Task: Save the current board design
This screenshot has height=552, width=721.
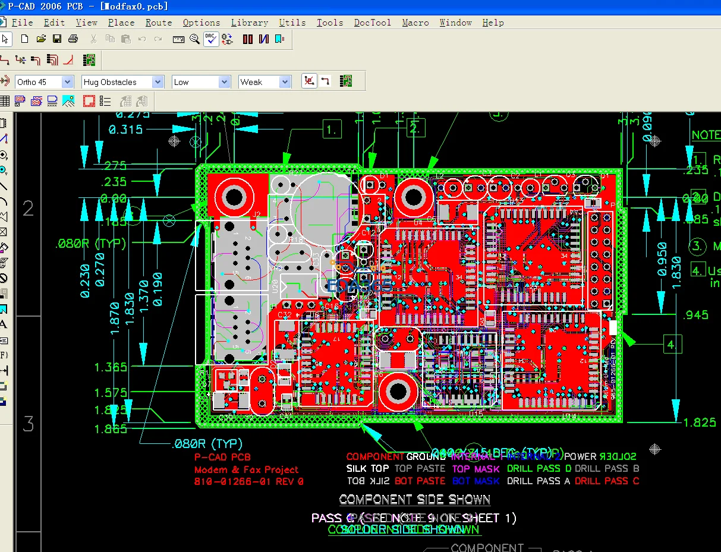Action: [57, 39]
